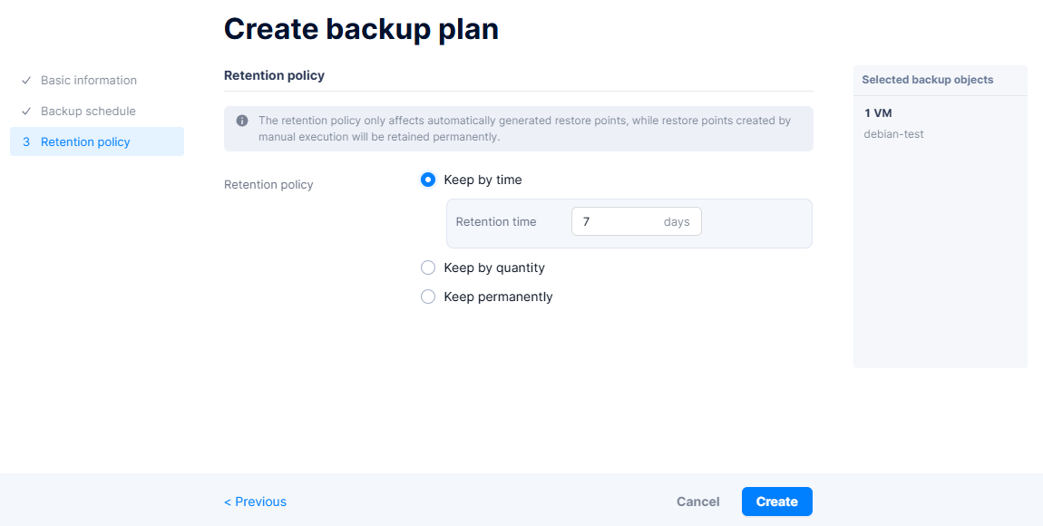Open the Backup schedule step

point(88,112)
